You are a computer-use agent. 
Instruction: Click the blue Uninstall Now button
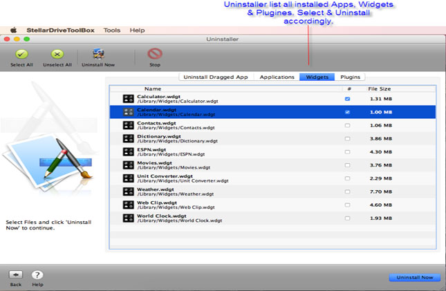coord(415,277)
